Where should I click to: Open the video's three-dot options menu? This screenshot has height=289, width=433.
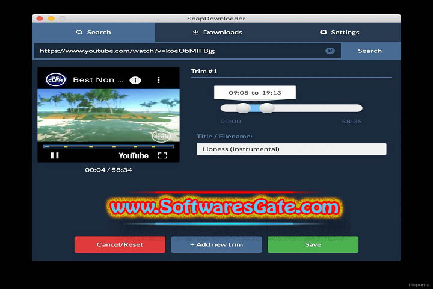coord(158,80)
